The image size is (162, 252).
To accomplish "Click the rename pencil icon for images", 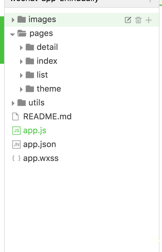I will pos(128,20).
